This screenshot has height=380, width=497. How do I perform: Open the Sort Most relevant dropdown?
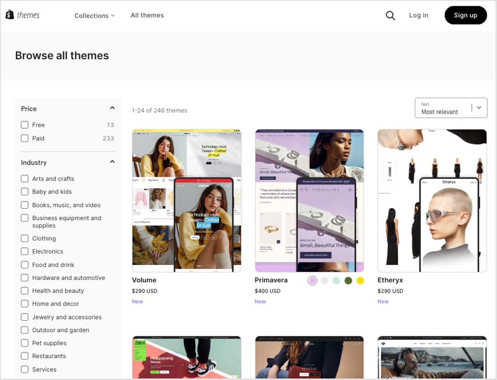(451, 108)
